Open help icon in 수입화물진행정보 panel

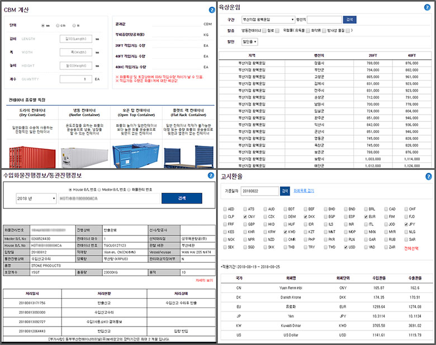[211, 175]
